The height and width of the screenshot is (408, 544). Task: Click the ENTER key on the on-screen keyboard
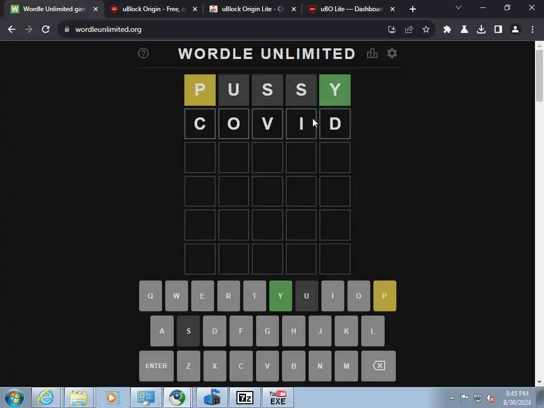point(156,365)
